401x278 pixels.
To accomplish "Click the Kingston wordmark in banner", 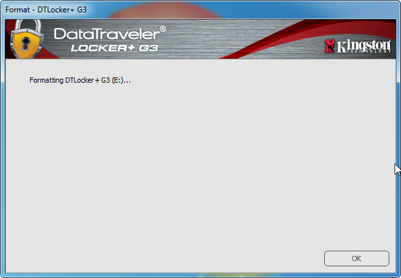I will pos(364,46).
